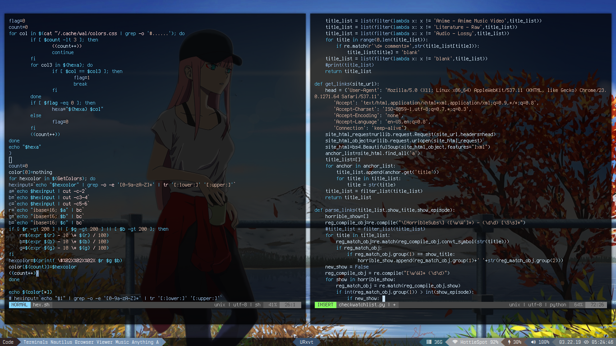Click the 'color[0]=nothing' line
The height and width of the screenshot is (346, 616).
point(31,172)
